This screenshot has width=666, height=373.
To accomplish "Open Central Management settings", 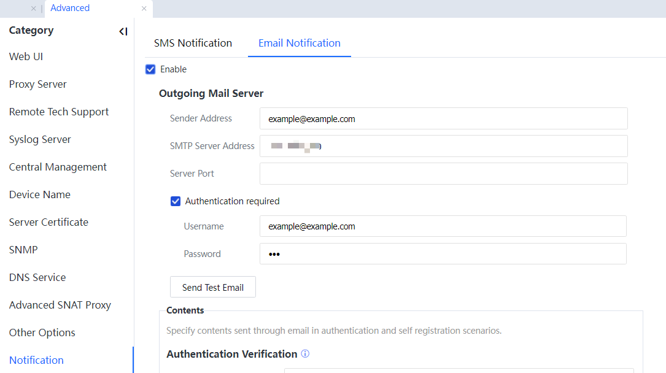I will 58,167.
